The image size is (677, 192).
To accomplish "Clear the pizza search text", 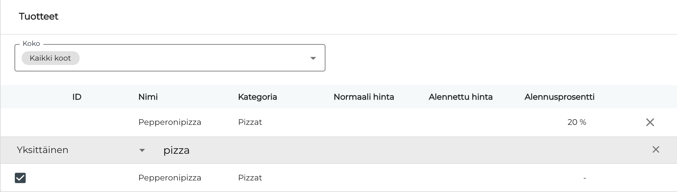I will 655,150.
